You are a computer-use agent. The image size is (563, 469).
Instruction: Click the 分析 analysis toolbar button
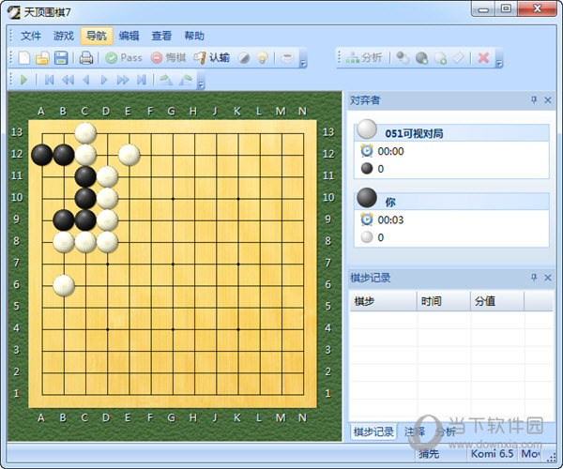(364, 58)
